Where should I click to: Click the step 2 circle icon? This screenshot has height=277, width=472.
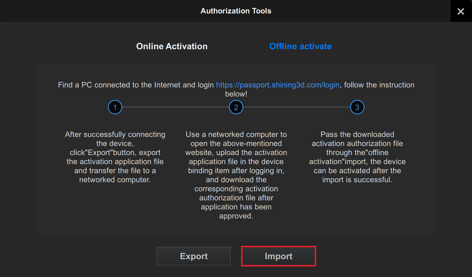coord(236,107)
